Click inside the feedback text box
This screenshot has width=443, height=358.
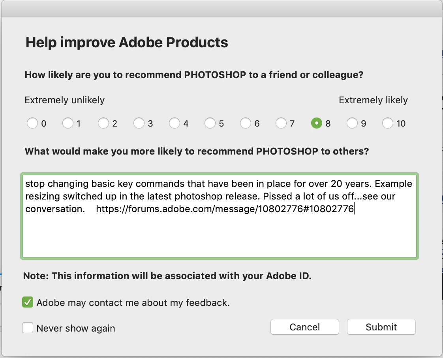[x=219, y=237]
